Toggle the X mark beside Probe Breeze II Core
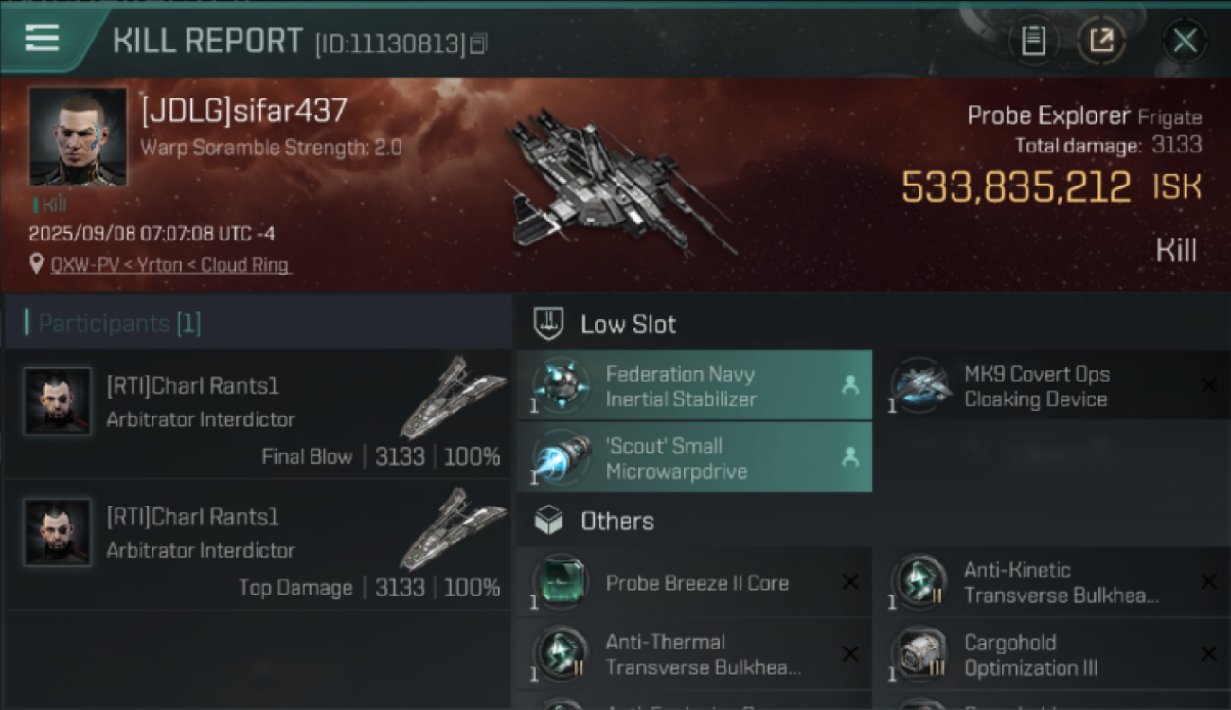 tap(850, 582)
